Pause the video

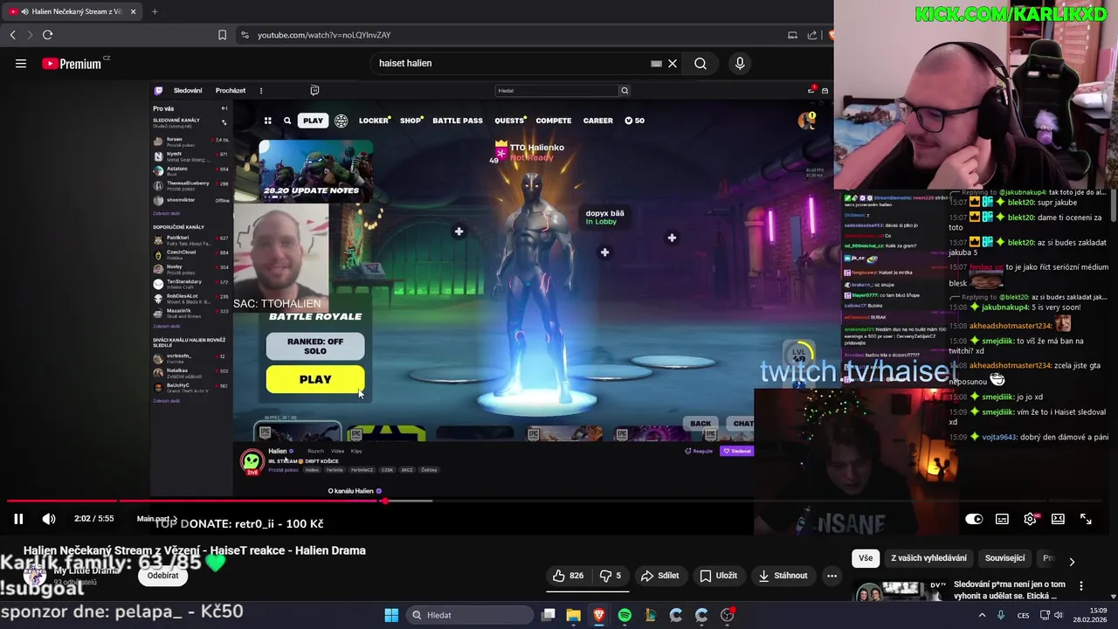pyautogui.click(x=18, y=519)
